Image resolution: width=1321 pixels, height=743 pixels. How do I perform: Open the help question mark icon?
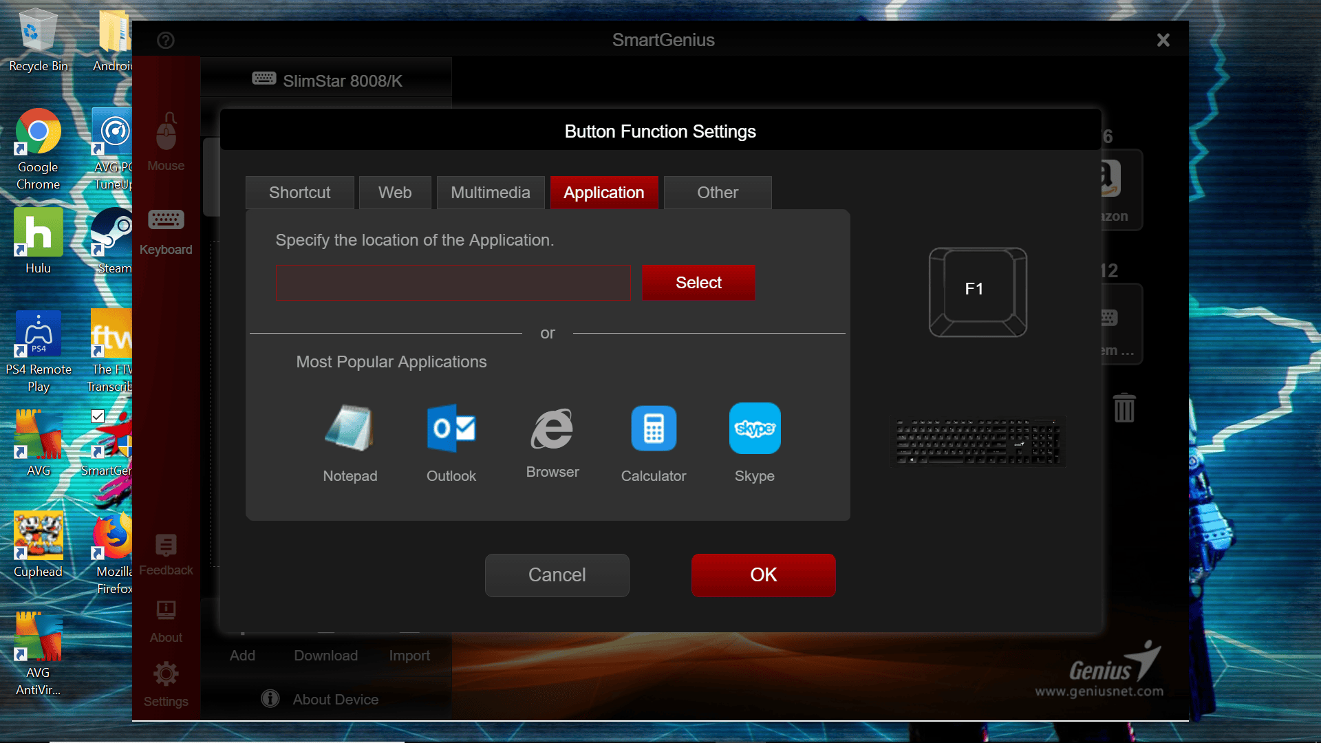(x=166, y=41)
